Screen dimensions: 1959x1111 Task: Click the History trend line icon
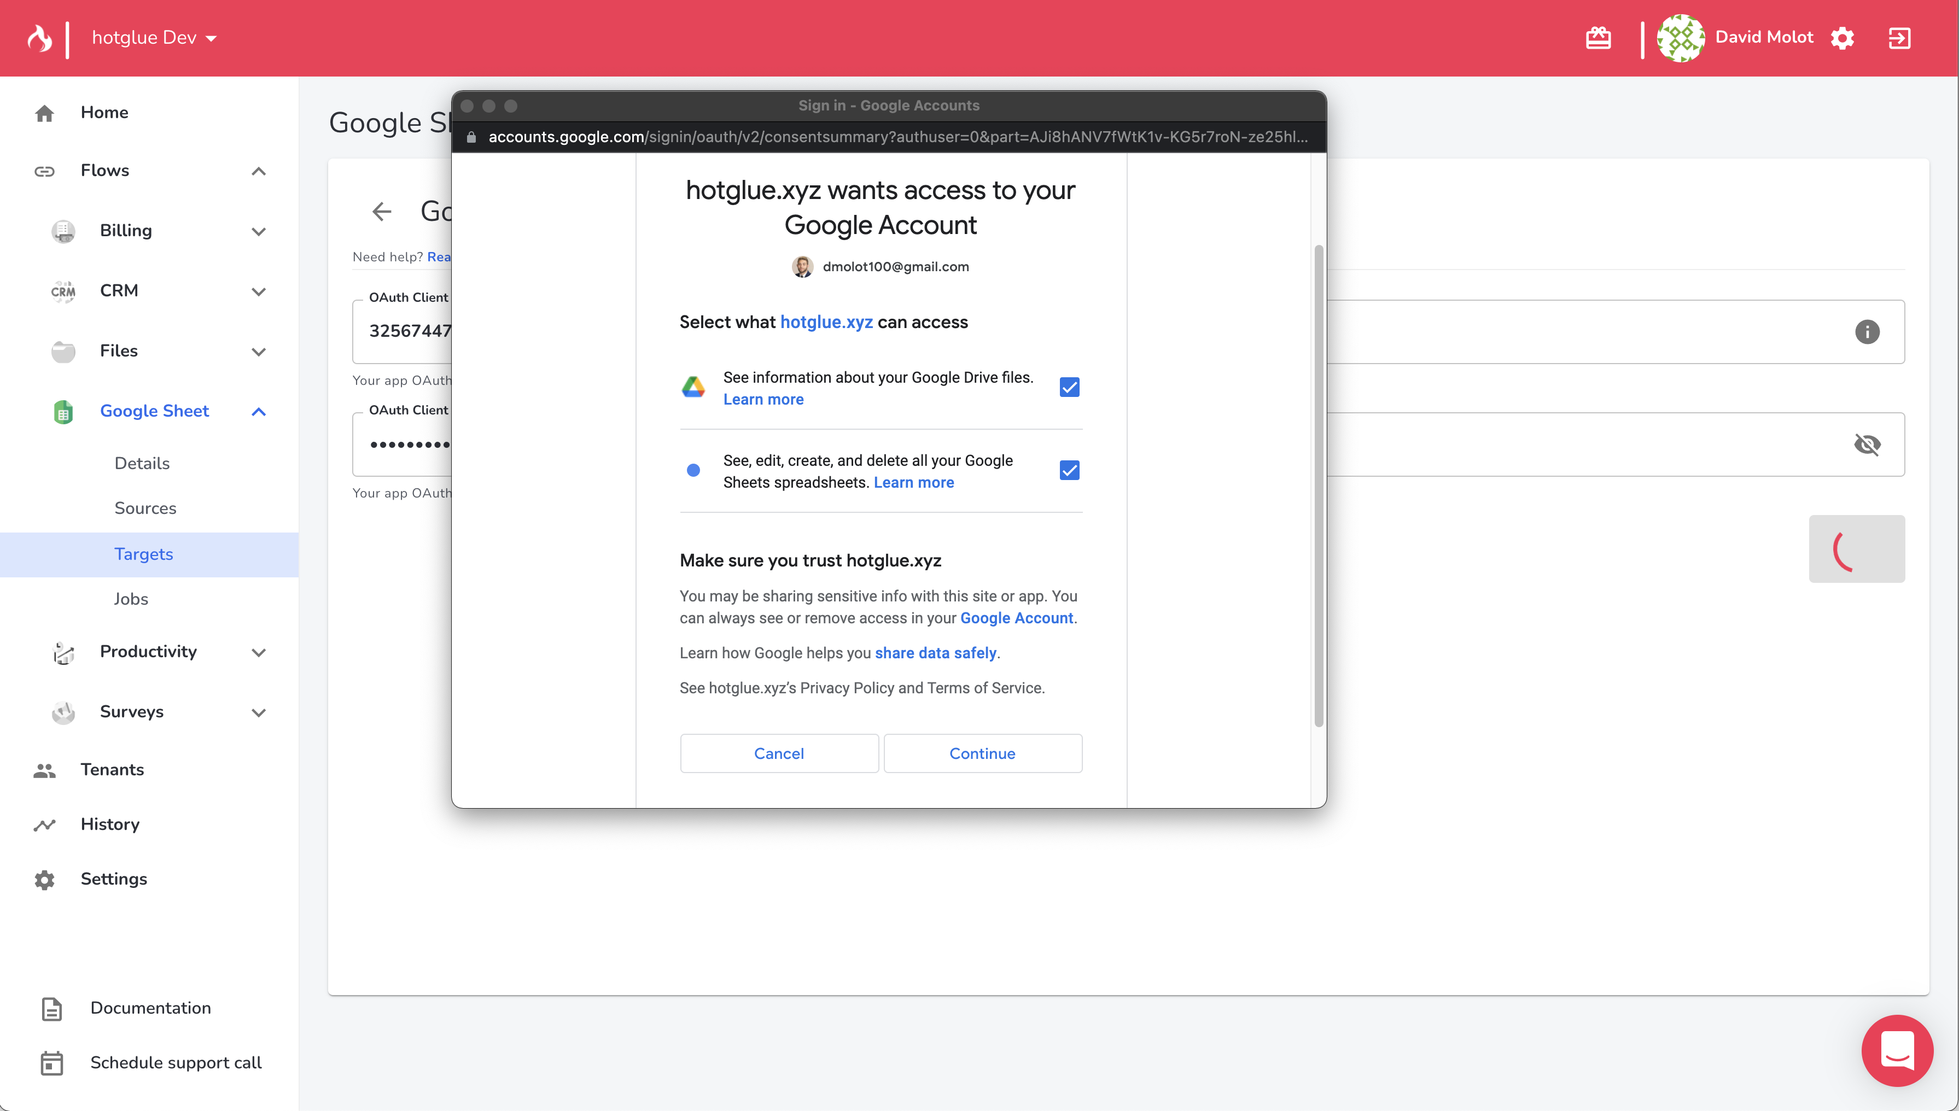[x=44, y=825]
